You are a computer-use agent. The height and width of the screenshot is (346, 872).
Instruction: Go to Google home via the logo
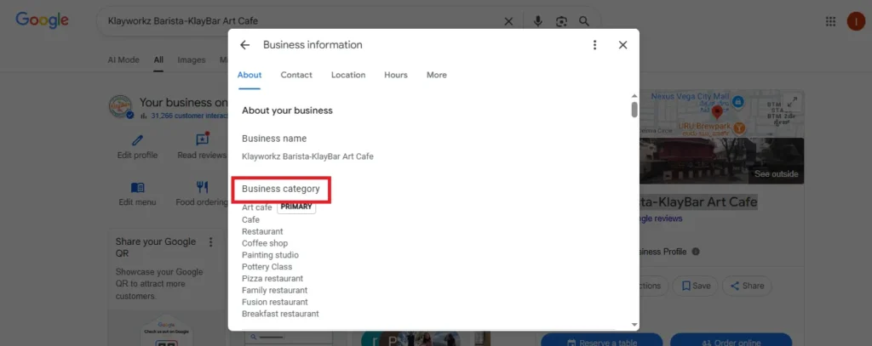click(42, 20)
